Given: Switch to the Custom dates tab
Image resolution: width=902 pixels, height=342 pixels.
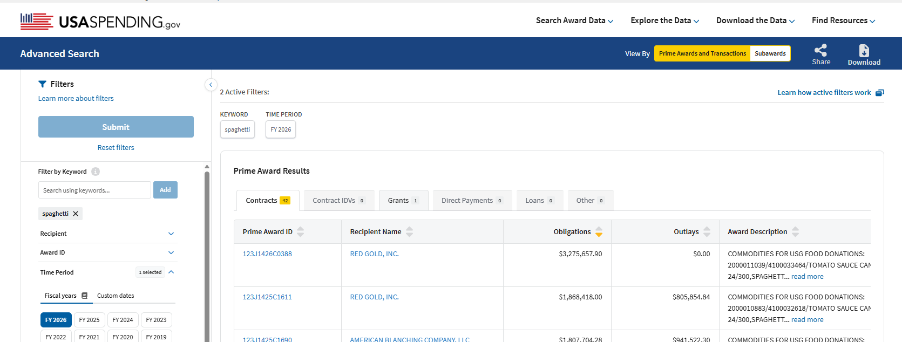Looking at the screenshot, I should click(x=116, y=296).
